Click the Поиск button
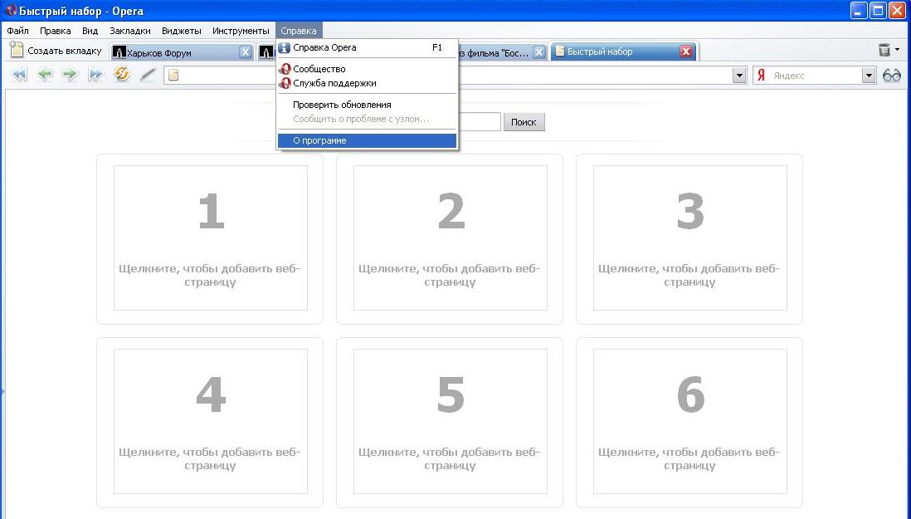This screenshot has width=911, height=519. [524, 122]
